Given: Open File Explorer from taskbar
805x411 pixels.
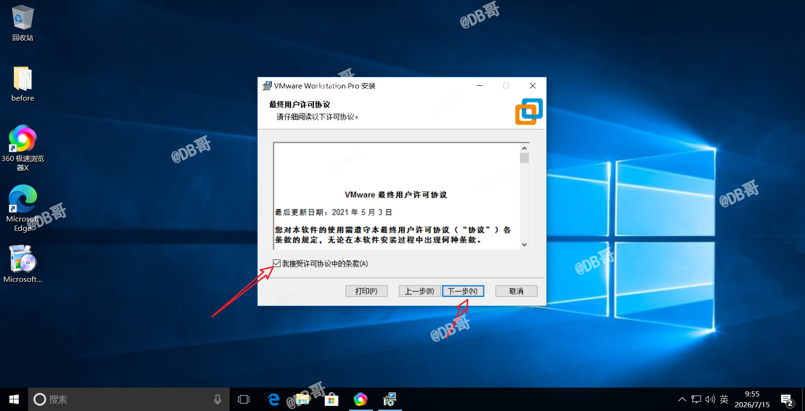Looking at the screenshot, I should (303, 399).
